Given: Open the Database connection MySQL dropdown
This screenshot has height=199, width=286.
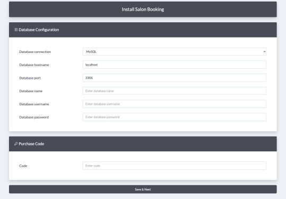Looking at the screenshot, I should 174,51.
